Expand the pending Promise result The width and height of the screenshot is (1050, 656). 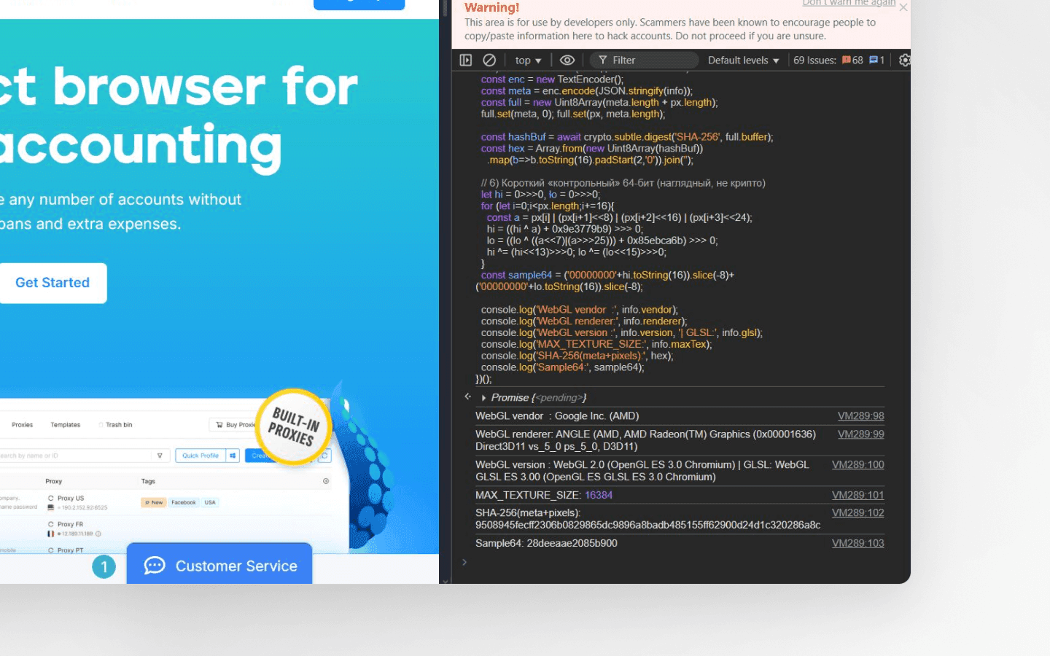483,398
